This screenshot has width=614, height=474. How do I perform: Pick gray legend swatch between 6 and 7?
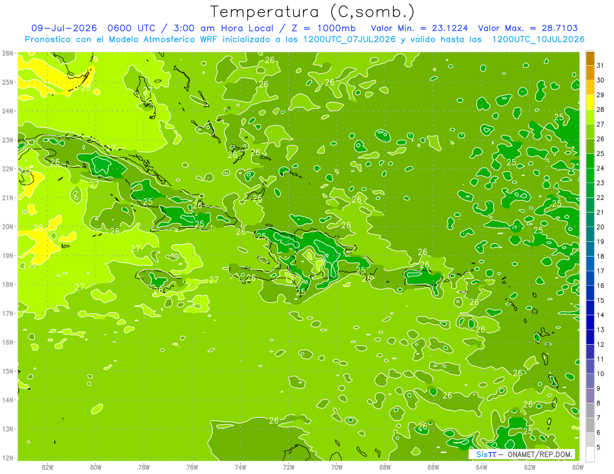point(590,425)
